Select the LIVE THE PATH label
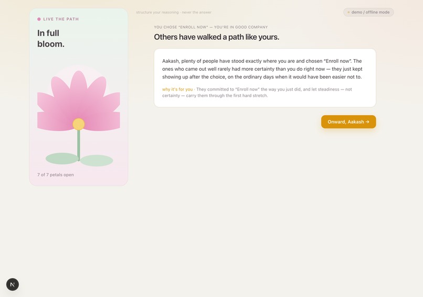 tap(61, 19)
